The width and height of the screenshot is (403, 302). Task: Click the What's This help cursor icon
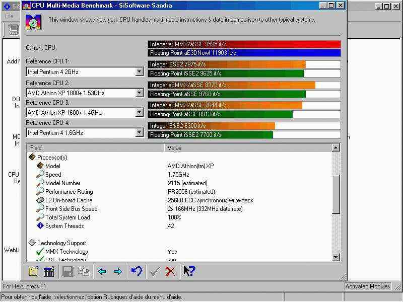coord(189,271)
